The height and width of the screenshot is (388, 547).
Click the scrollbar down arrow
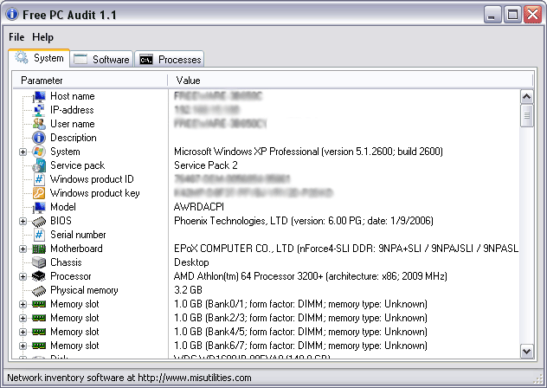(x=527, y=351)
